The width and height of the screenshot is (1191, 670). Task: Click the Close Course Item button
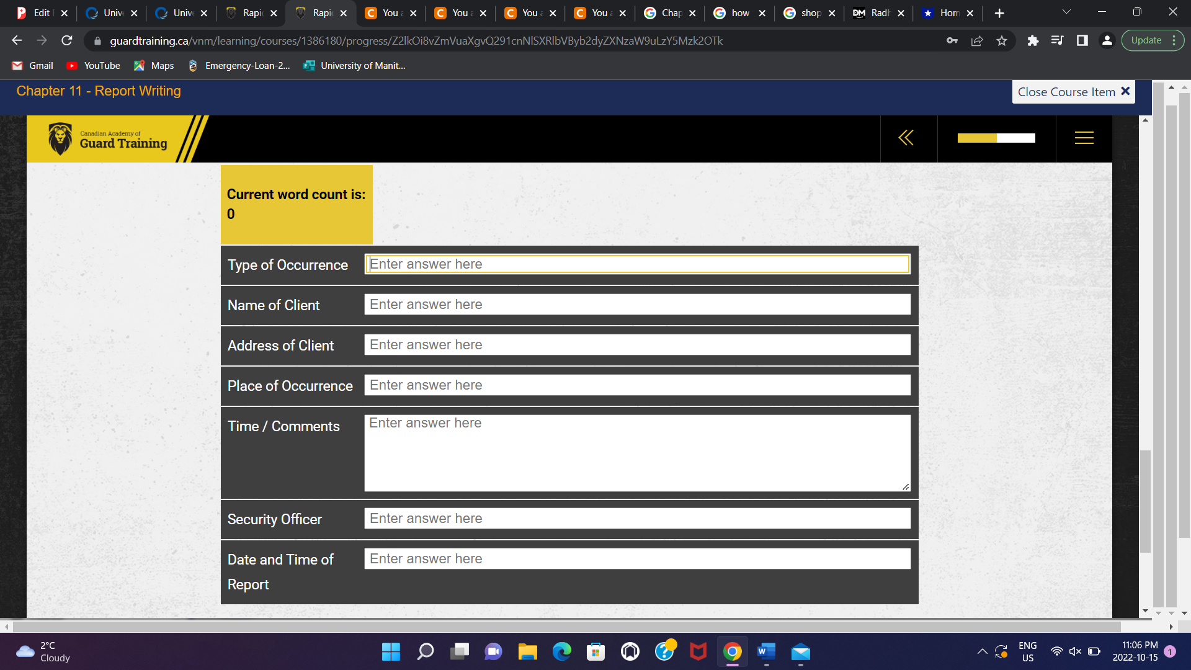click(1073, 91)
